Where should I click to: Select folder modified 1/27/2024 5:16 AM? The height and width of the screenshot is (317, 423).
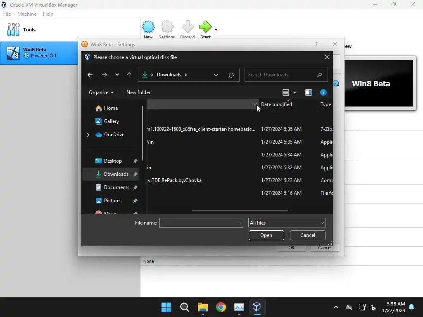click(x=240, y=193)
